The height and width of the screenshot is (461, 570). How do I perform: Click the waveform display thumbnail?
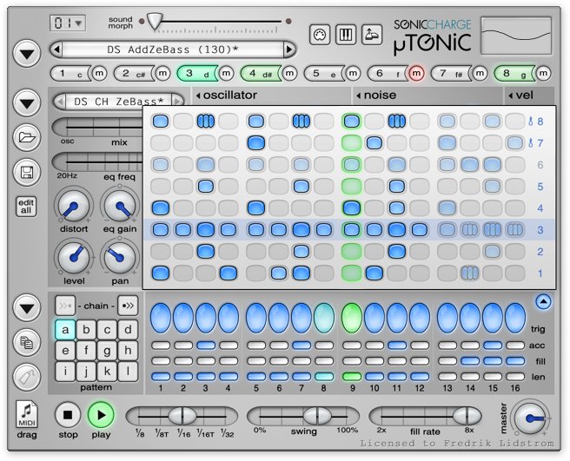coord(516,36)
